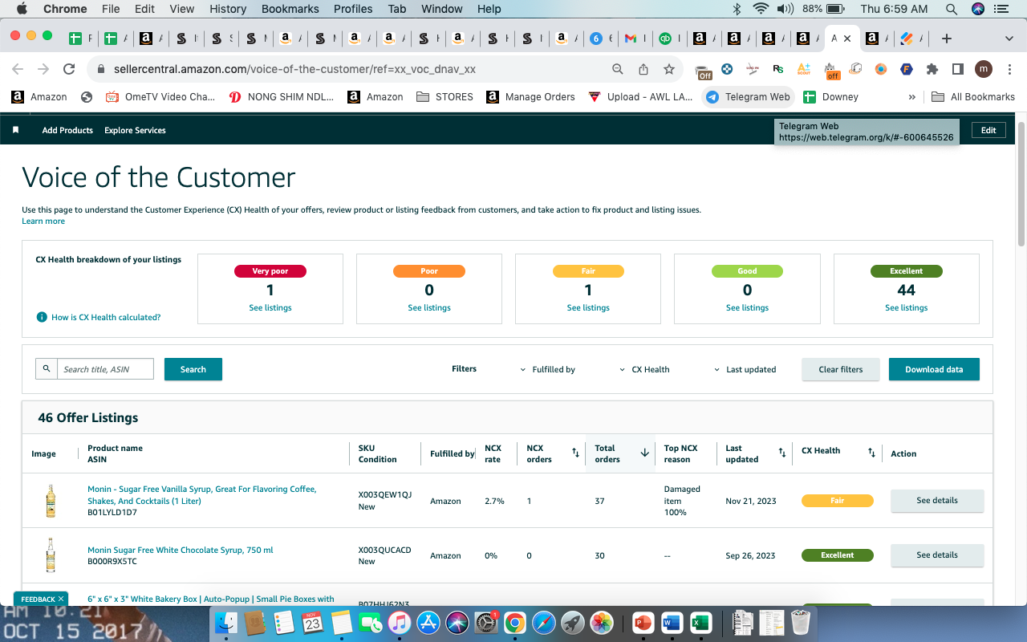
Task: Open Microsoft Excel from the Dock
Action: coord(700,622)
